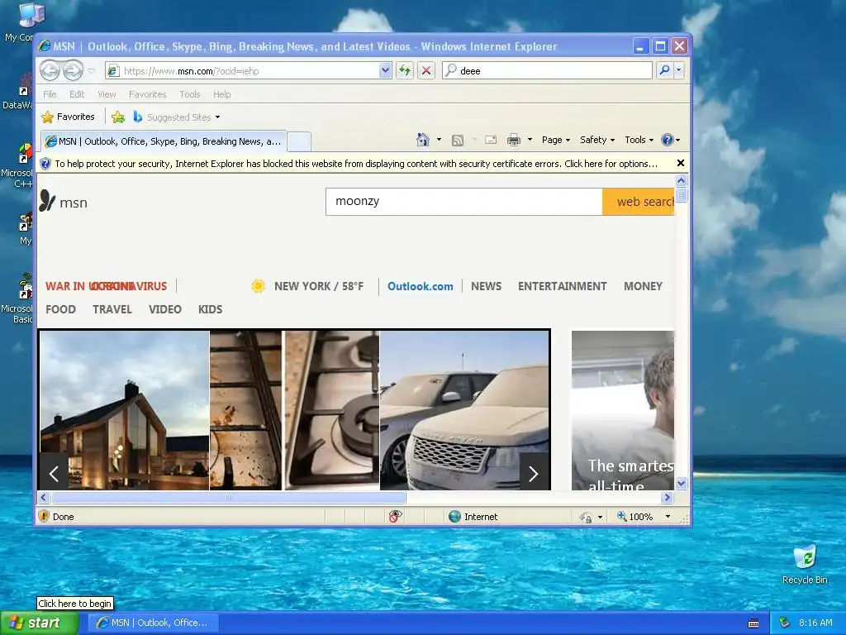Click the Back navigation arrow in Internet Explorer

(x=50, y=70)
